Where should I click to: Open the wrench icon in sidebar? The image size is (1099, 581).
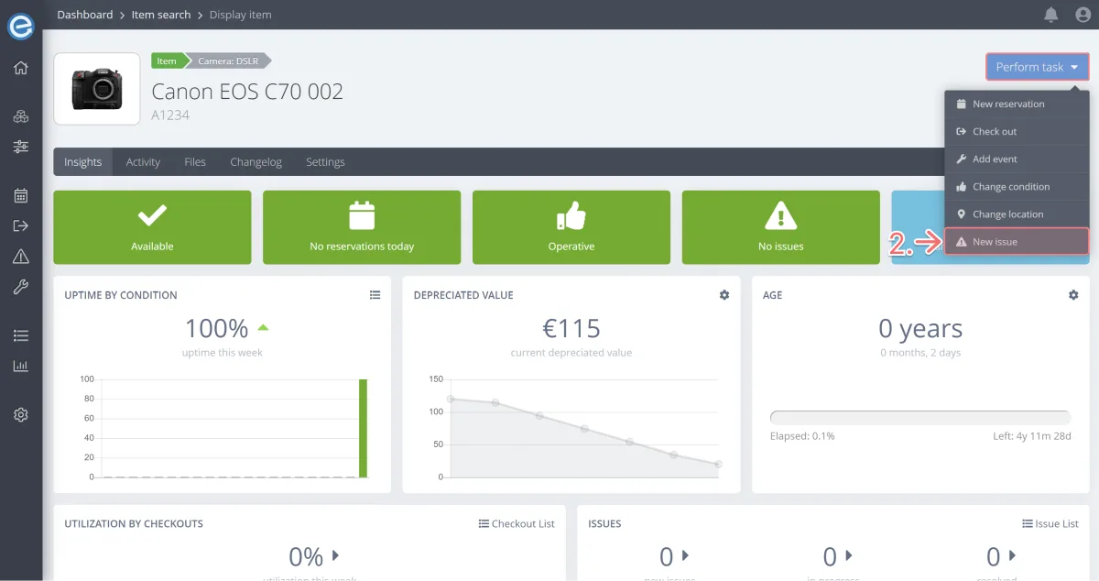20,288
